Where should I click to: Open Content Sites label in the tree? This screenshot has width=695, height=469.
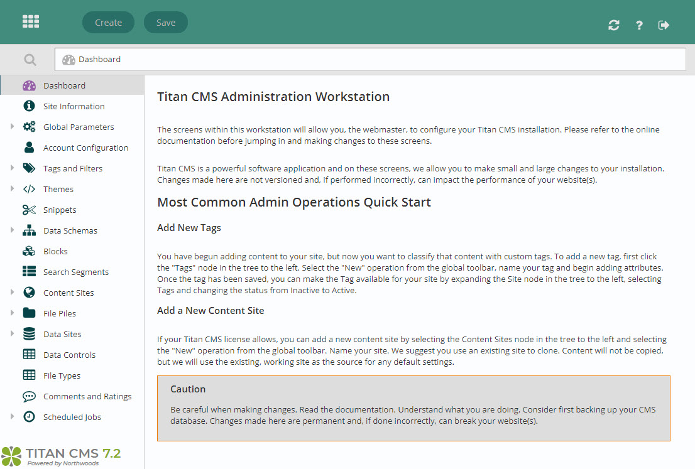68,293
